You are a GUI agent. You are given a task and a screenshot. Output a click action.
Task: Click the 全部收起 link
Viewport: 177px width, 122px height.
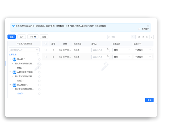(13, 54)
